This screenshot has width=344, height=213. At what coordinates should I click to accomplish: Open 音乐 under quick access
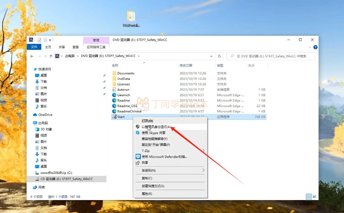[43, 106]
